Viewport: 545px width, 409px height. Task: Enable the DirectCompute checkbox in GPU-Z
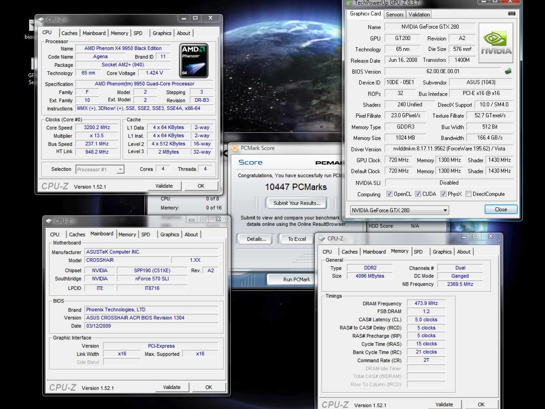[468, 194]
